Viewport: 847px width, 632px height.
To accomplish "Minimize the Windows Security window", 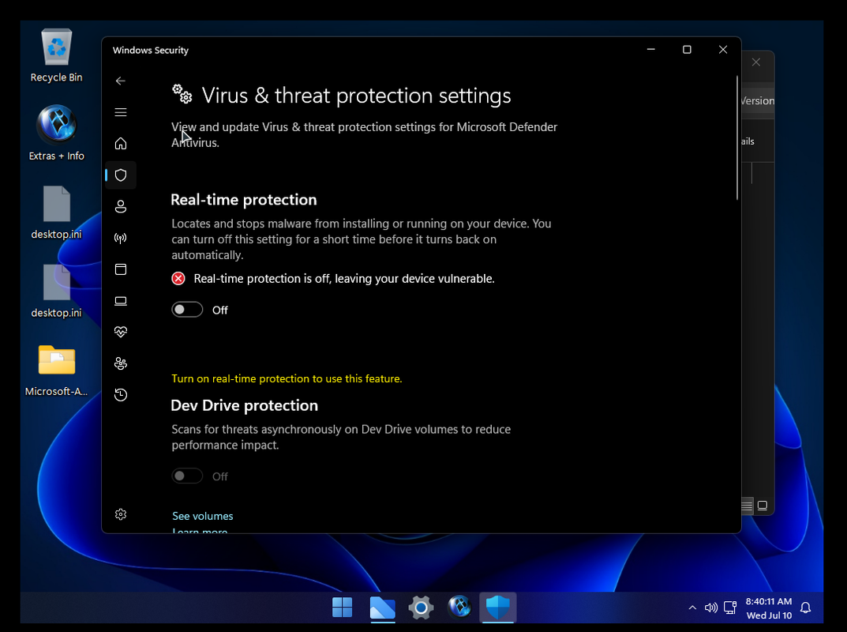I will (651, 50).
